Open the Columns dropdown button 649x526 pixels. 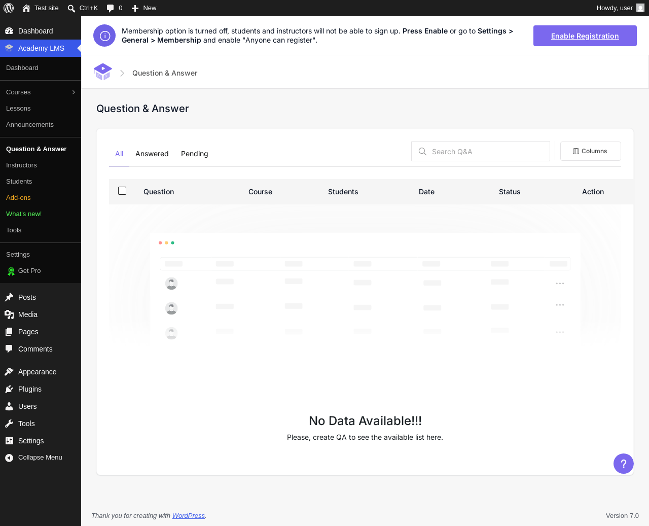coord(591,151)
